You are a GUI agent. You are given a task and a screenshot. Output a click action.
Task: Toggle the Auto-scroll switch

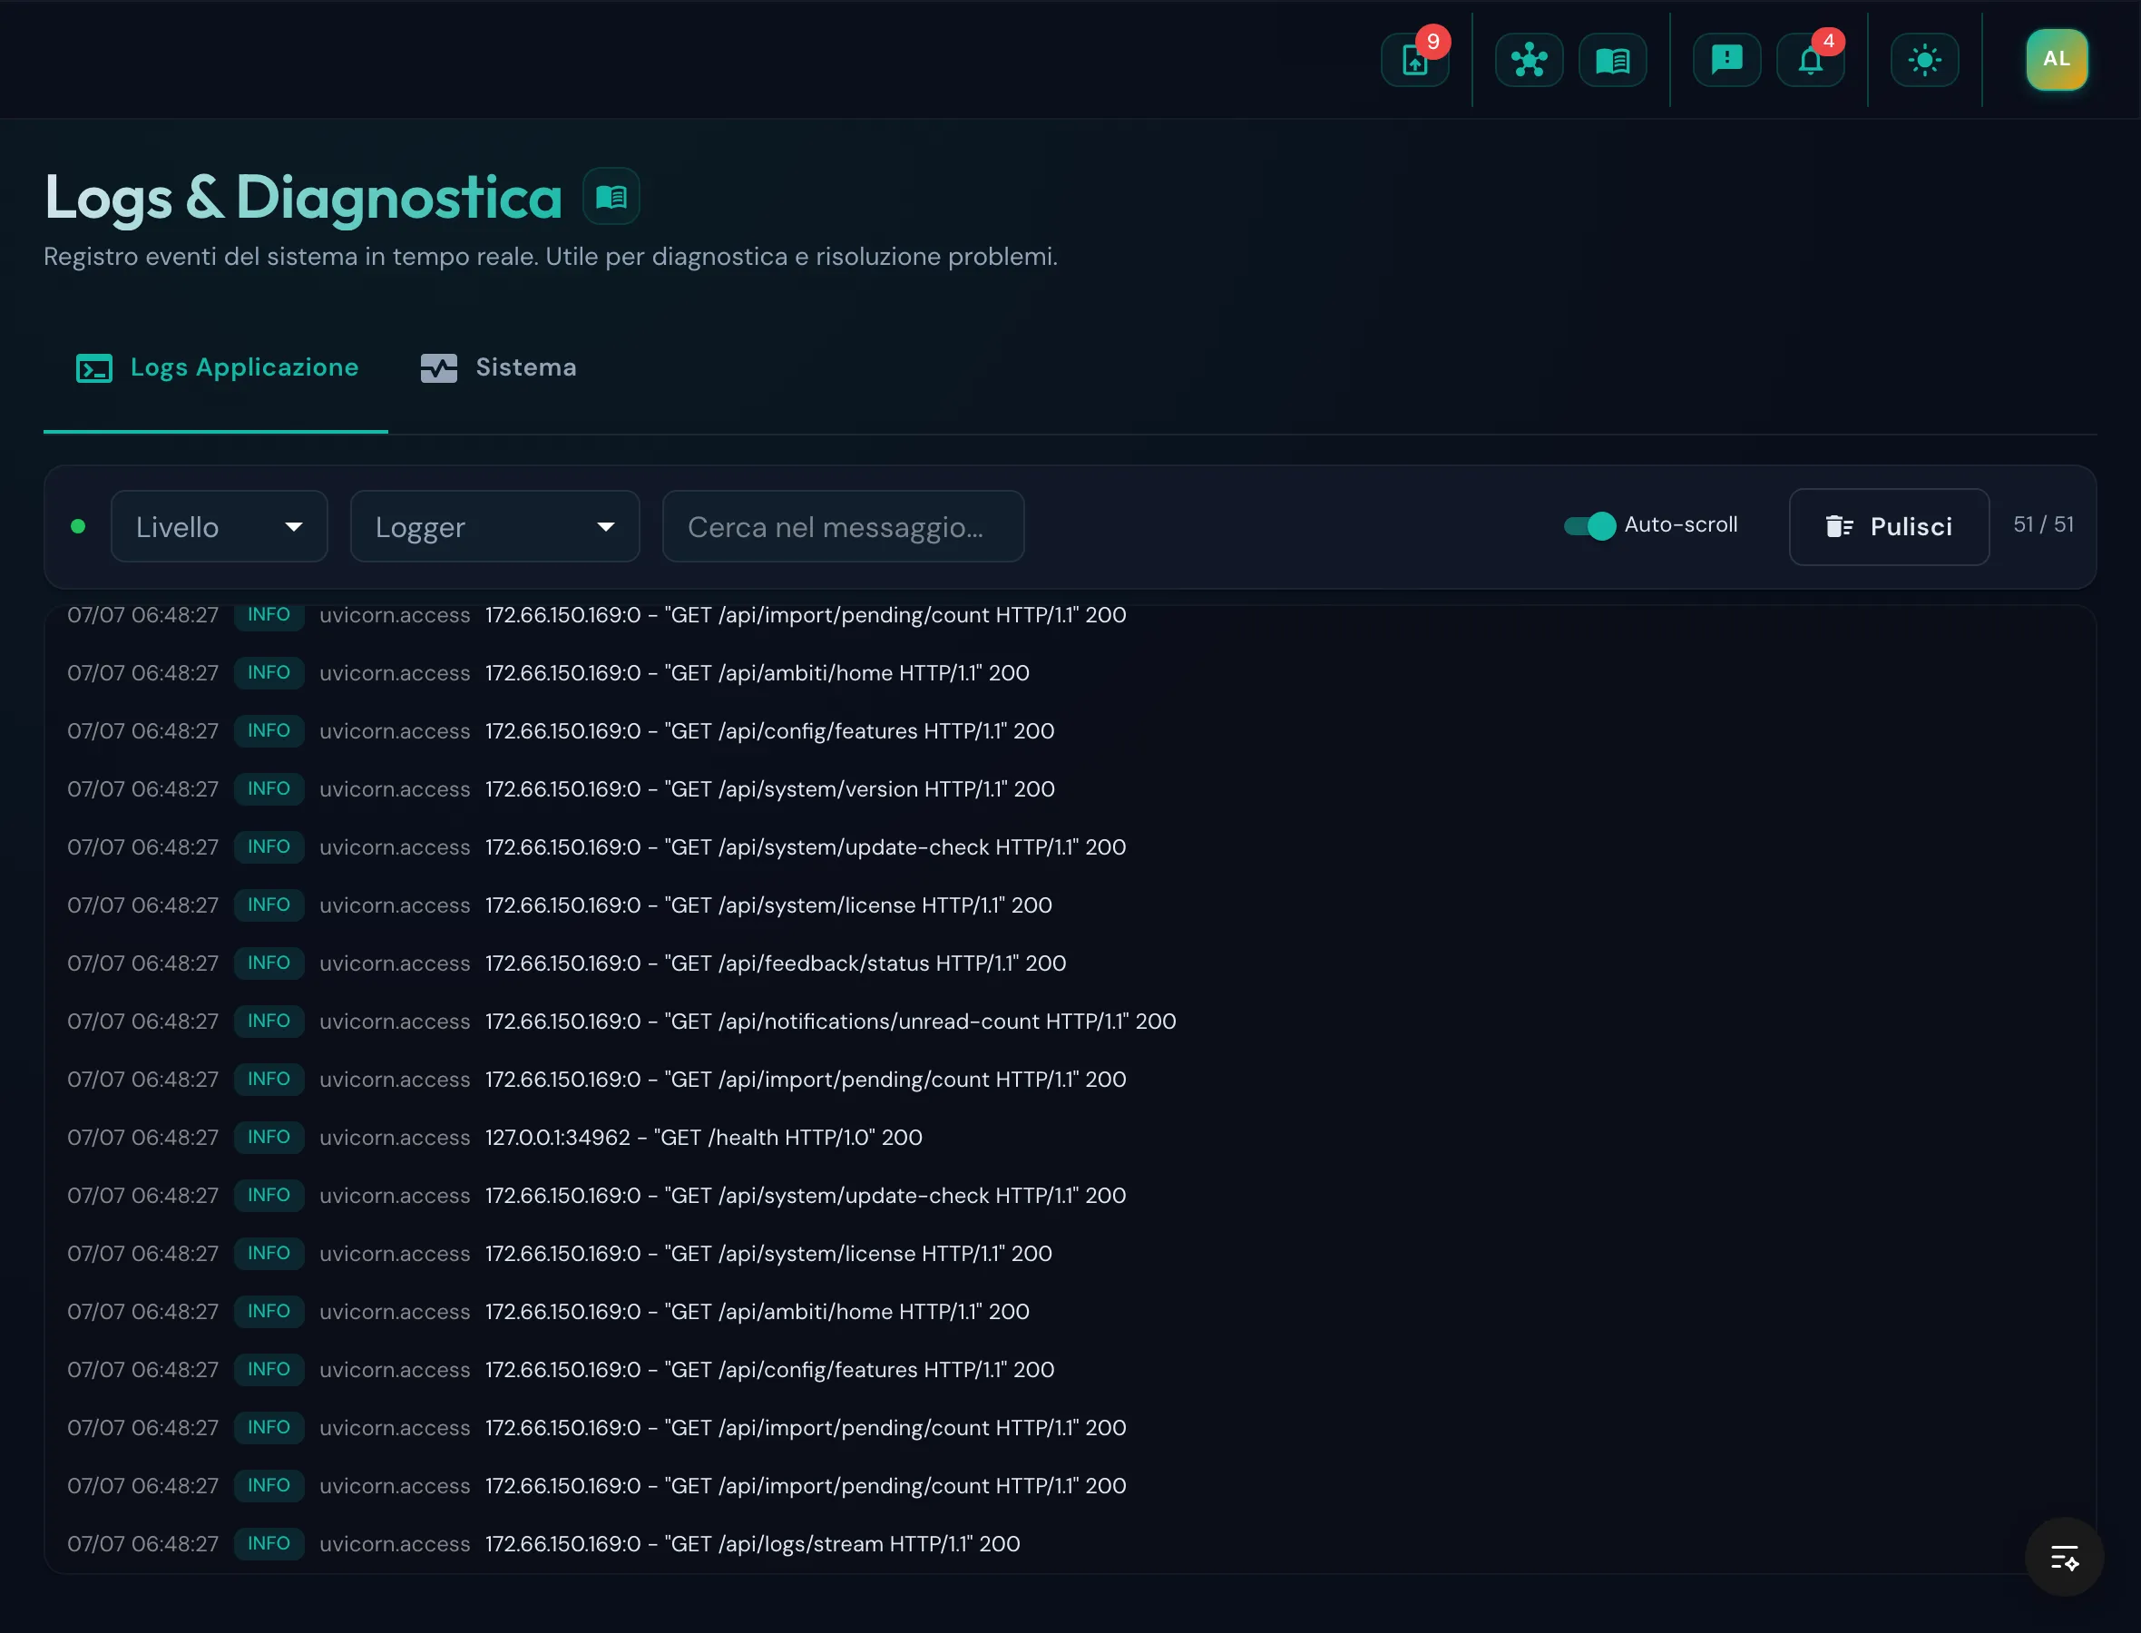[1589, 526]
